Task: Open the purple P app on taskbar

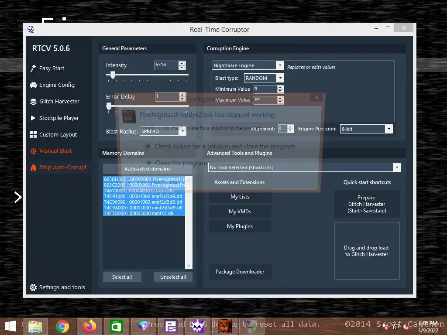Action: (171, 326)
